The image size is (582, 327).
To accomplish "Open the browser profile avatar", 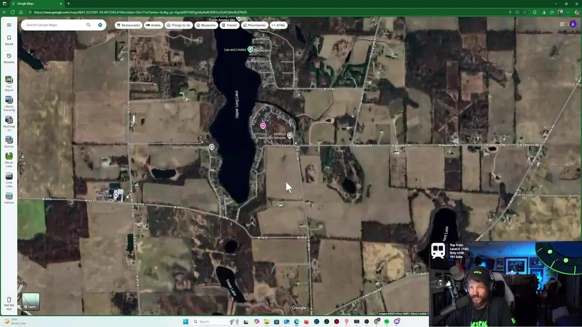I will (x=560, y=12).
